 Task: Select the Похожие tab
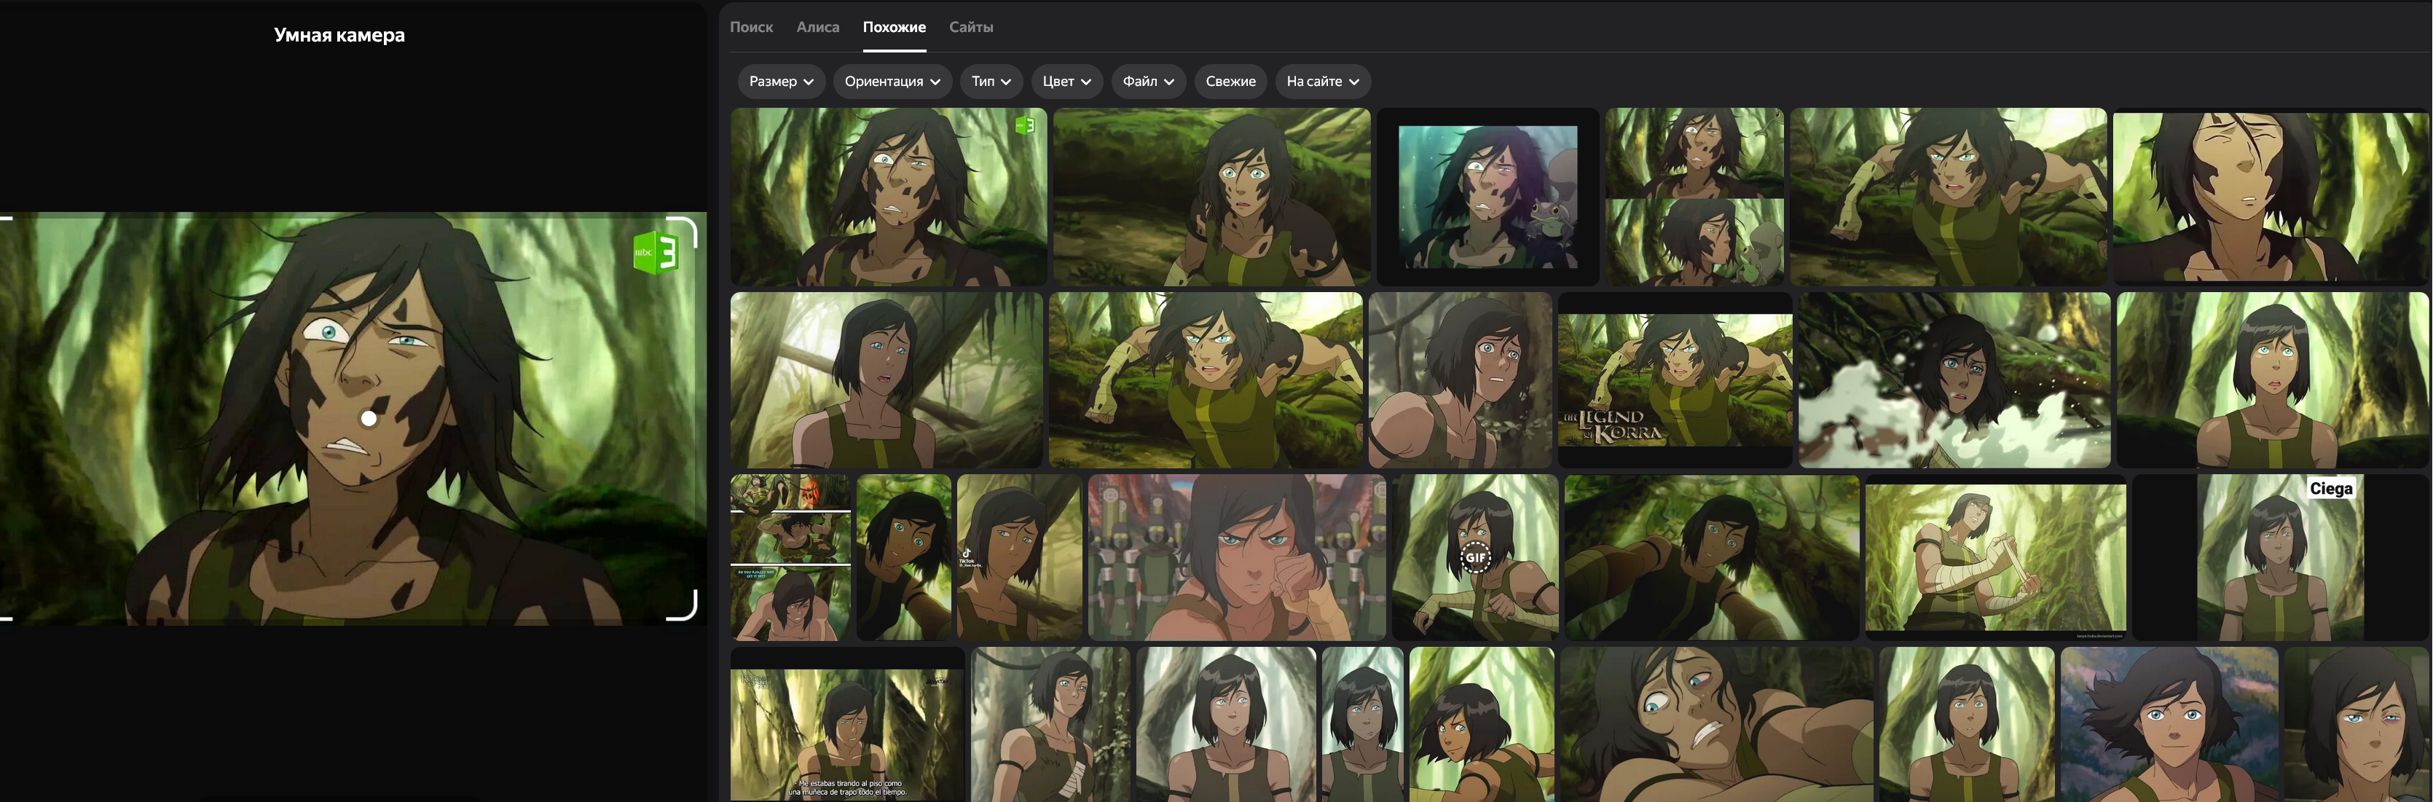click(894, 28)
